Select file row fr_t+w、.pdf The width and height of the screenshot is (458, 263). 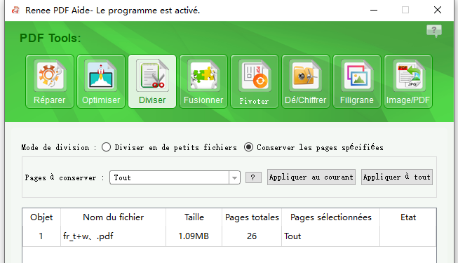tap(229, 236)
